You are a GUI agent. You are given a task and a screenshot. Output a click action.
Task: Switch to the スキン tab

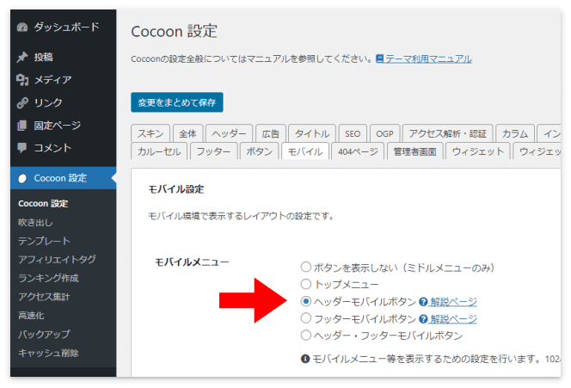150,133
